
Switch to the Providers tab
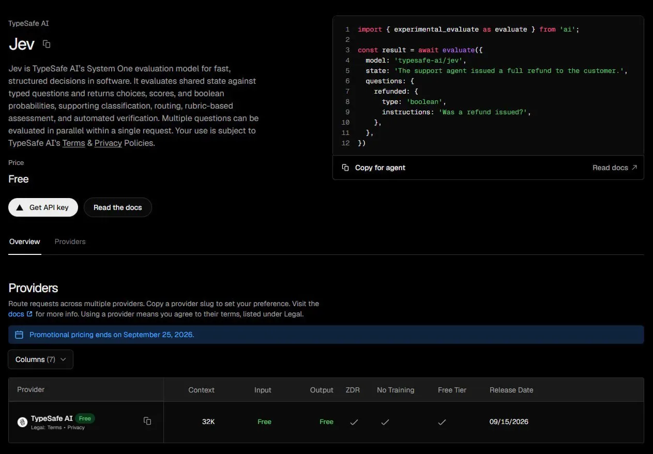point(70,241)
